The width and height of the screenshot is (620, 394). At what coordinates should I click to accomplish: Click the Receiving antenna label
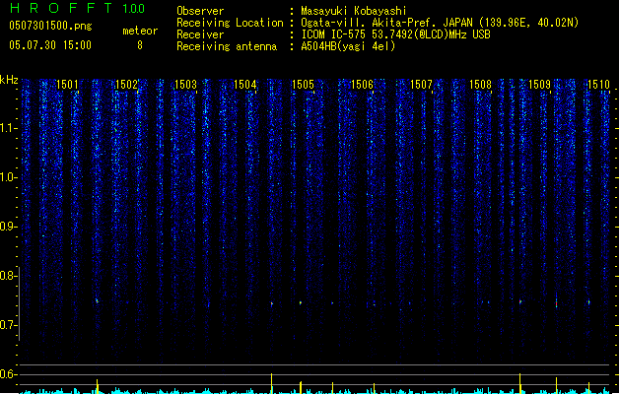click(x=227, y=46)
